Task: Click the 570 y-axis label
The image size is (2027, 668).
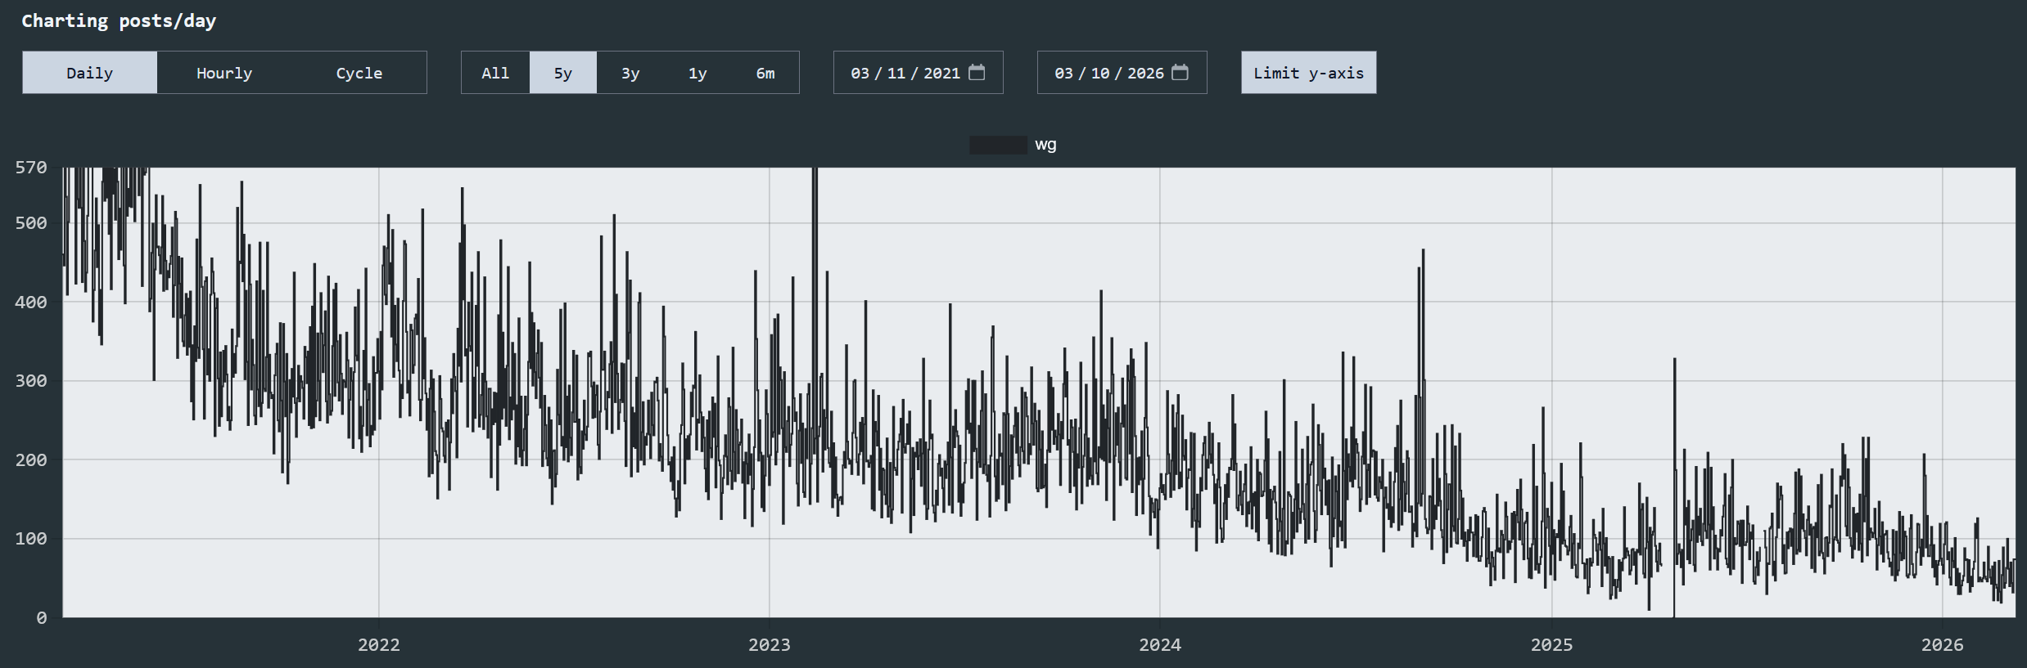Action: coord(31,168)
